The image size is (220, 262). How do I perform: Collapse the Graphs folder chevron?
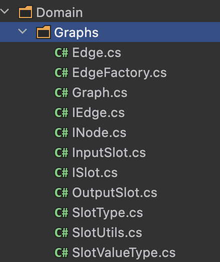[22, 31]
